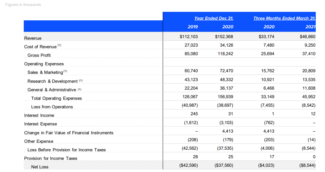The width and height of the screenshot is (325, 172).
Task: Click the Revenue row label
Action: coord(33,38)
